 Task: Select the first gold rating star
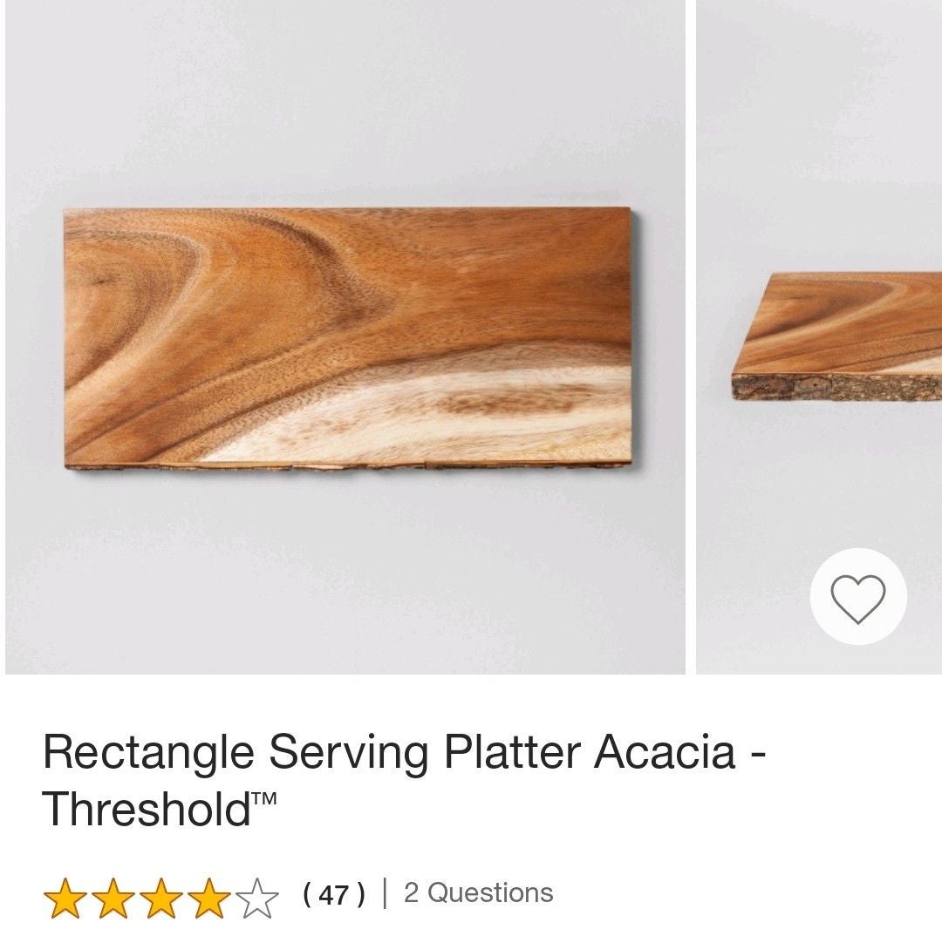[66, 898]
